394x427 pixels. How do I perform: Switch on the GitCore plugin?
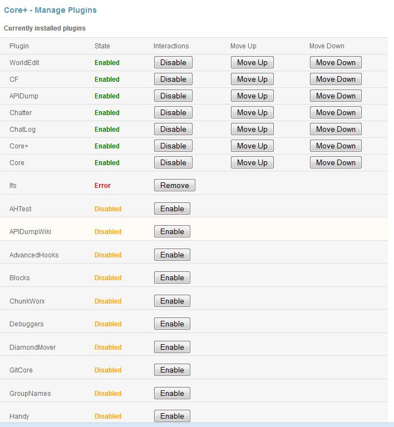[x=172, y=370]
